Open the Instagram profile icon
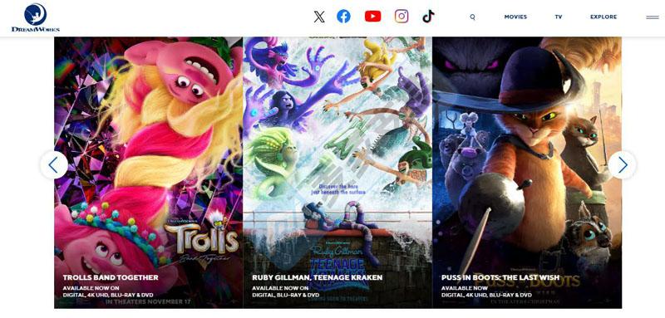The width and height of the screenshot is (665, 318). [401, 17]
